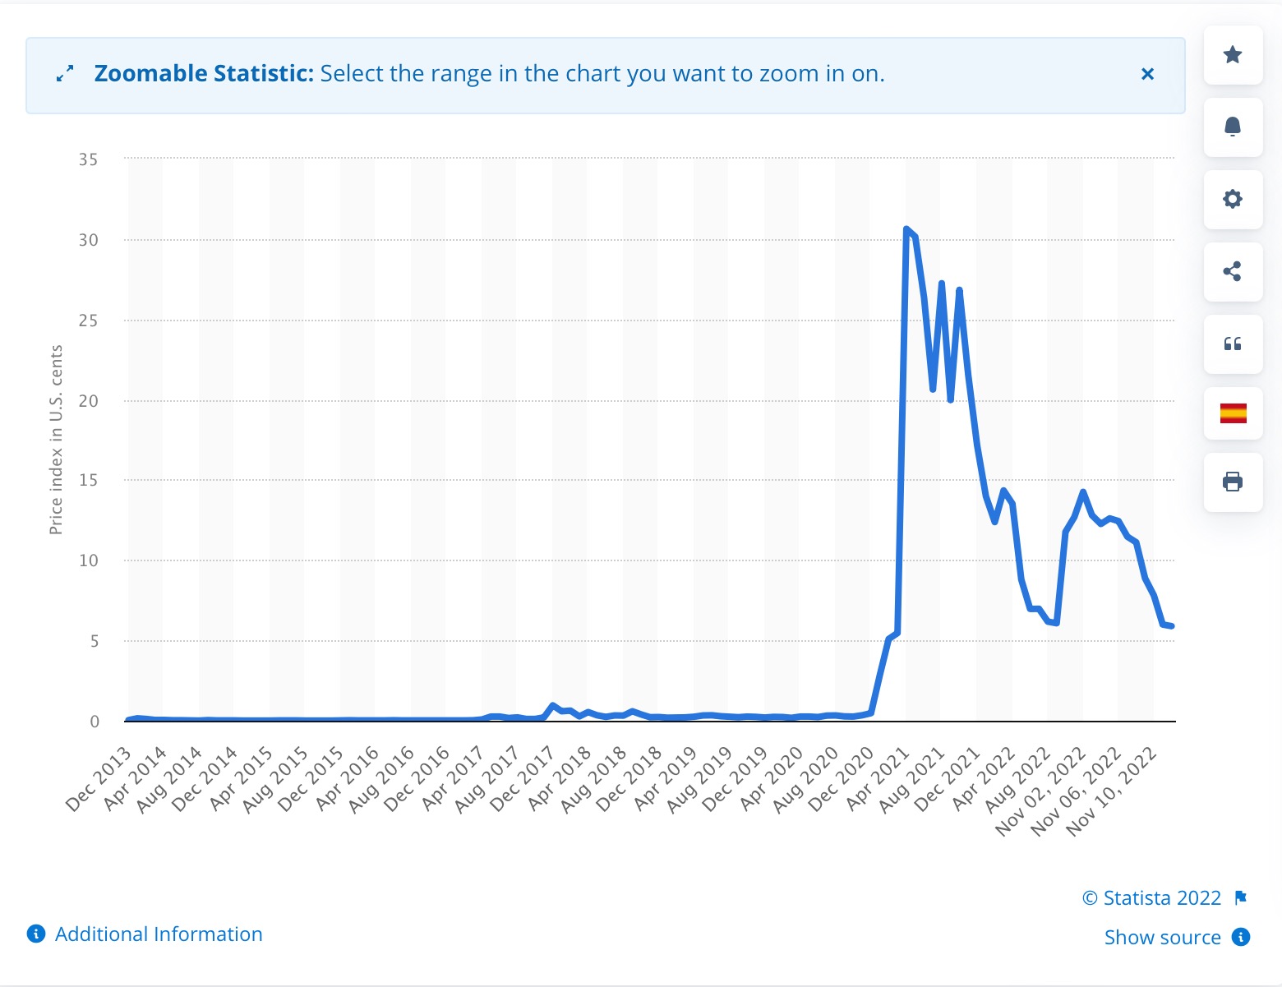Click the Statista 2022 copyright link
Image resolution: width=1282 pixels, height=987 pixels.
[1151, 898]
